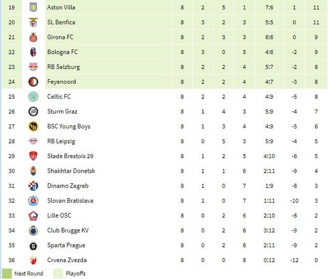The image size is (328, 279).
Task: Click the RB Salzburg club logo
Action: (x=33, y=67)
